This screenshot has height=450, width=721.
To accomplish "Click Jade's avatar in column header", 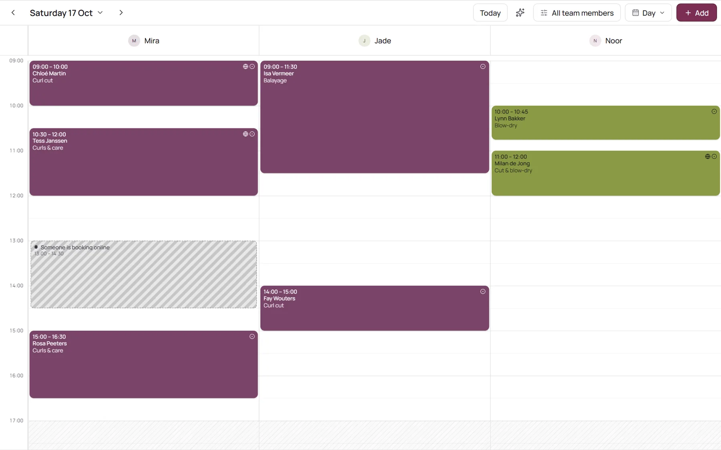I will tap(364, 41).
